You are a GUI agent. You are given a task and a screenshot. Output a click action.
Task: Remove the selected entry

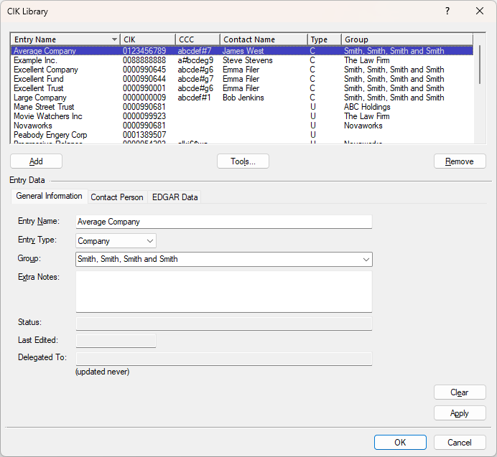460,161
